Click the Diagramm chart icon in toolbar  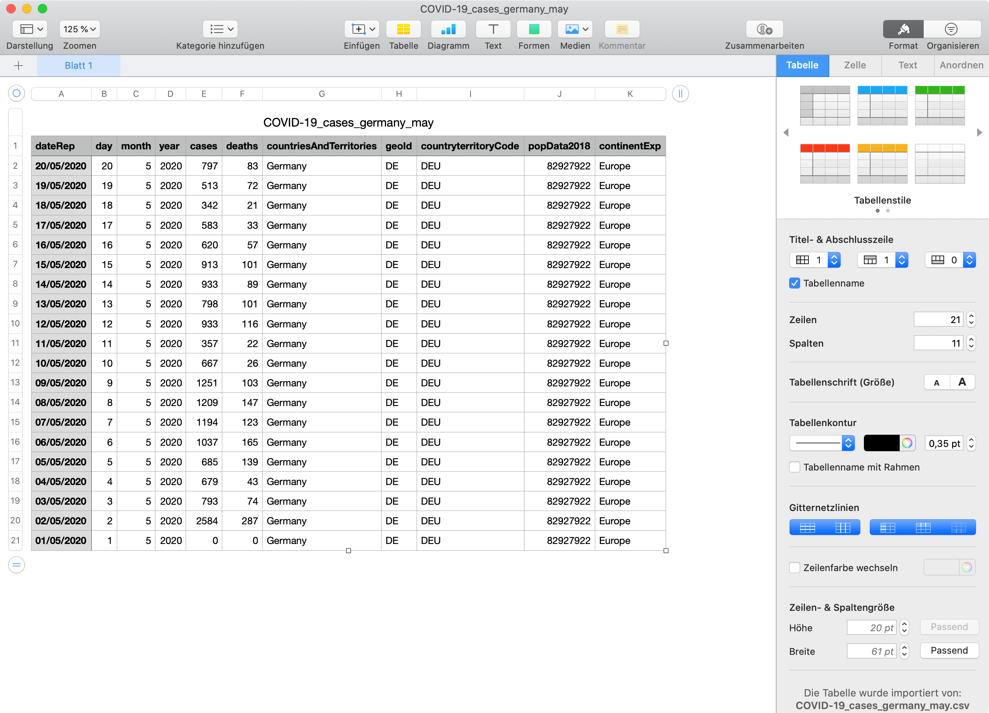point(448,29)
